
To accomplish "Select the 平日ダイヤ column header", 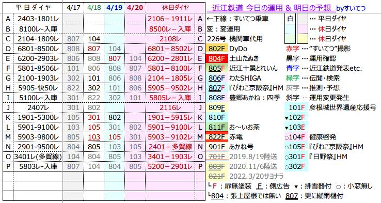I will [33, 8].
